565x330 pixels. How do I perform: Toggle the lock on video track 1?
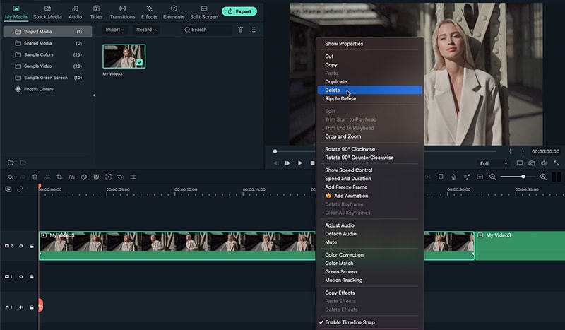point(32,276)
